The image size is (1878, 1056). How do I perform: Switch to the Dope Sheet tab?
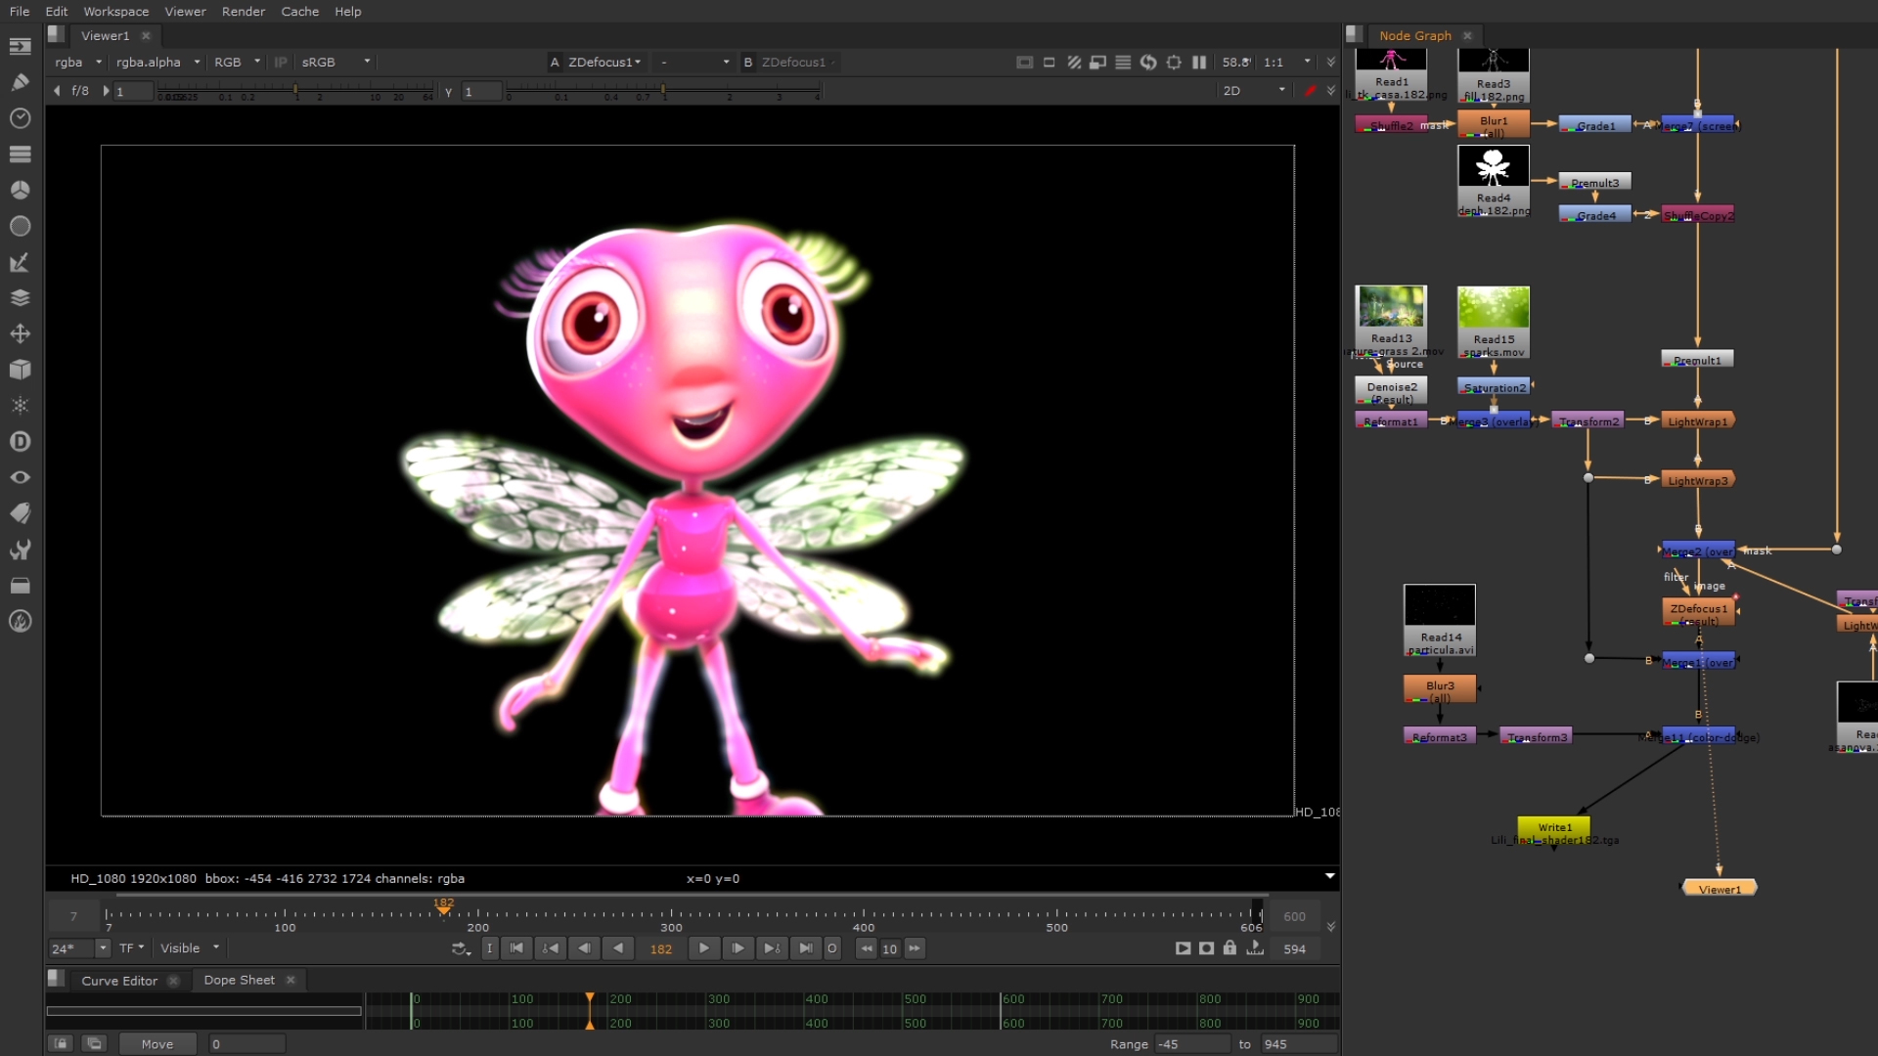(239, 980)
